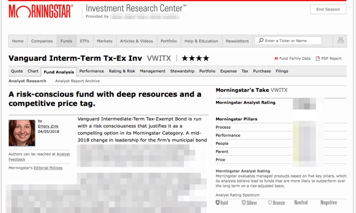Go to the ETFs navigation menu
The image size is (356, 213).
coord(84,41)
